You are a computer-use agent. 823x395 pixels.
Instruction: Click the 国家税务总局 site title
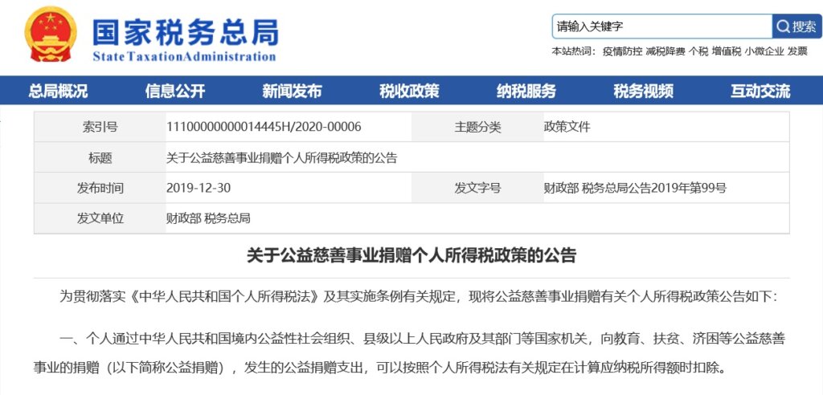185,32
